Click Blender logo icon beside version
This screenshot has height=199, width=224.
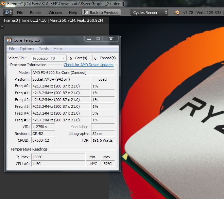177,13
